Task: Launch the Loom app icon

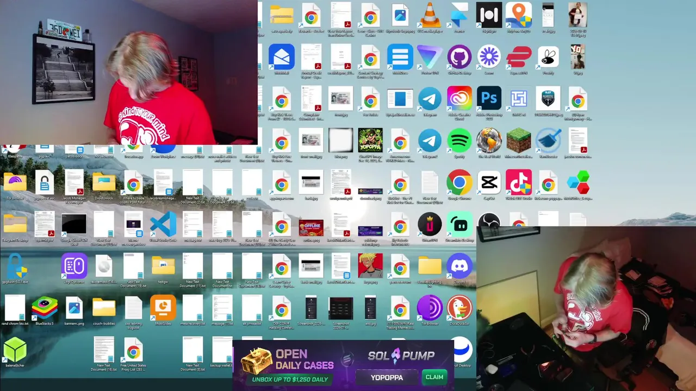Action: point(489,57)
